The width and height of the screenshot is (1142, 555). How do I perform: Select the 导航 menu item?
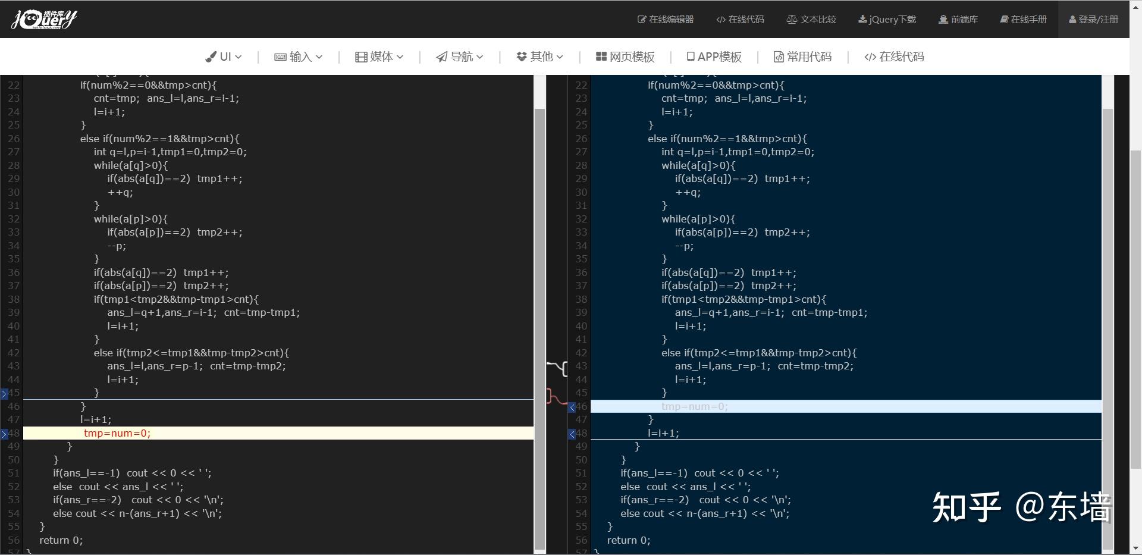(x=459, y=57)
